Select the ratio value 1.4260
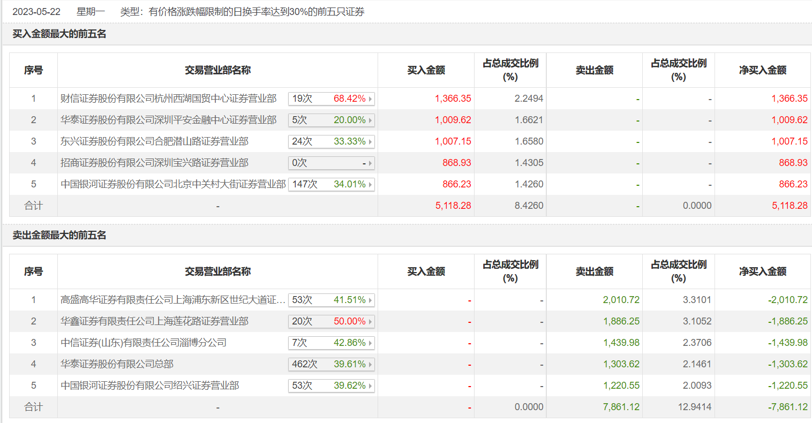This screenshot has height=423, width=812. (x=529, y=184)
